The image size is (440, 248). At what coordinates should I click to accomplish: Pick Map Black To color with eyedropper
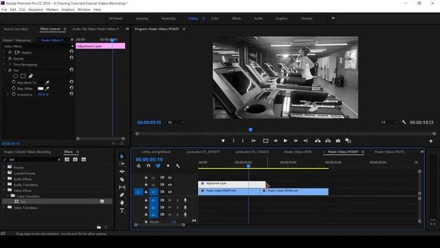(x=47, y=83)
